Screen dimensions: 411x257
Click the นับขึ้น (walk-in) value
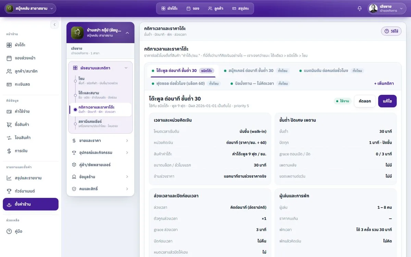click(253, 131)
